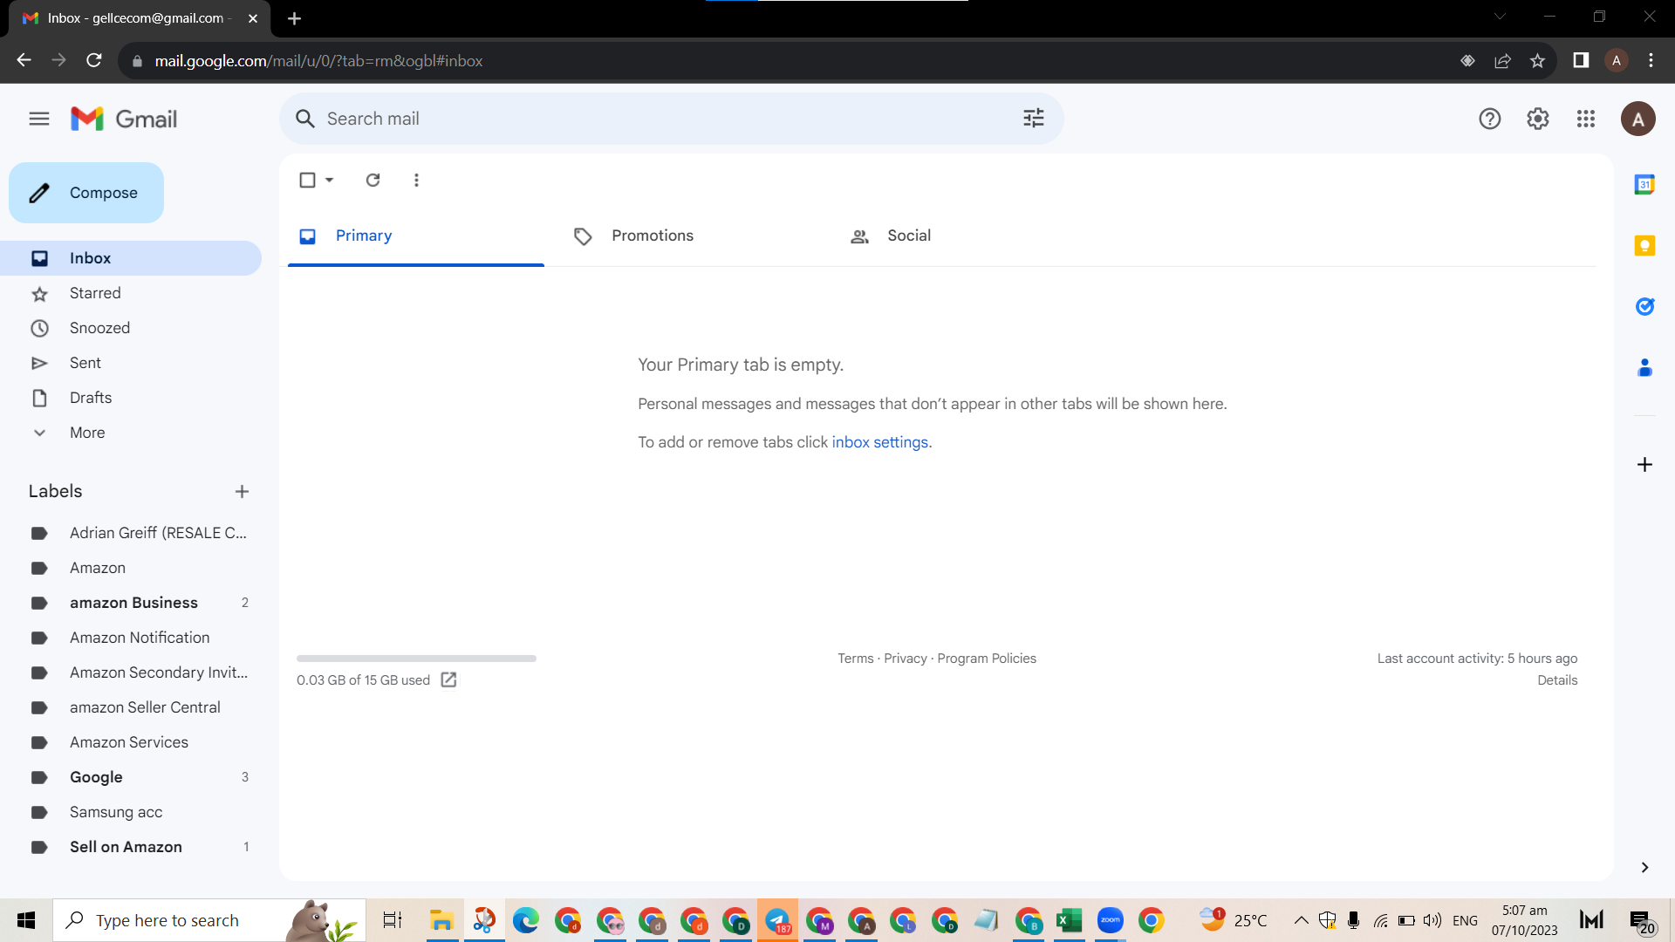Open the main menu hamburger icon

click(39, 119)
